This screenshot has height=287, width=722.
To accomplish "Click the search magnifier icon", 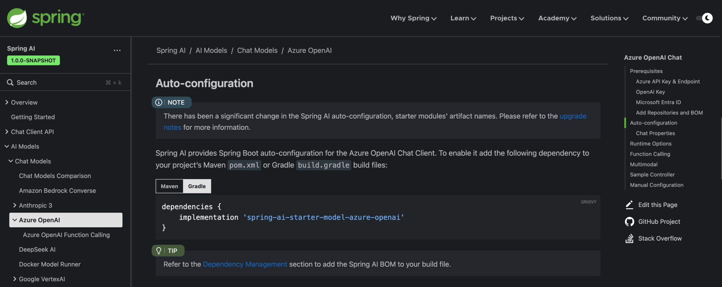I will pyautogui.click(x=10, y=82).
